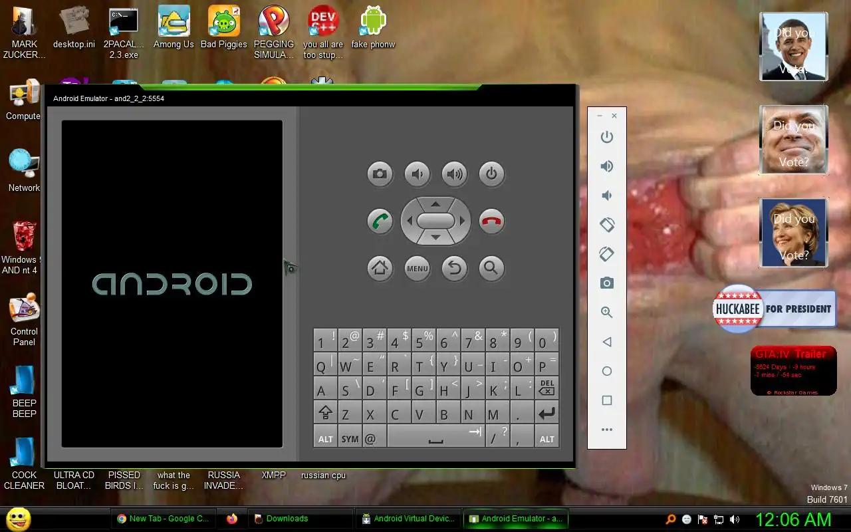Click the circle Home icon in side toolbar
The image size is (851, 532).
point(606,371)
